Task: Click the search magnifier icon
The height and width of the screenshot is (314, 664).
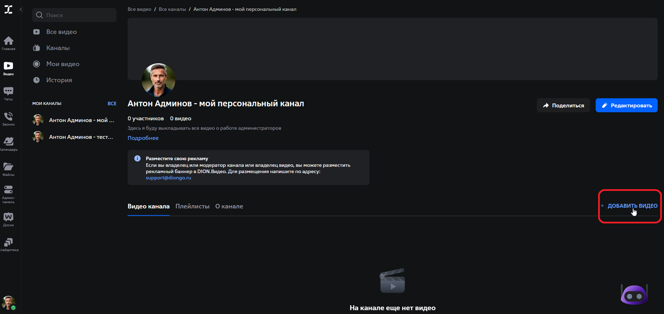Action: pos(40,15)
